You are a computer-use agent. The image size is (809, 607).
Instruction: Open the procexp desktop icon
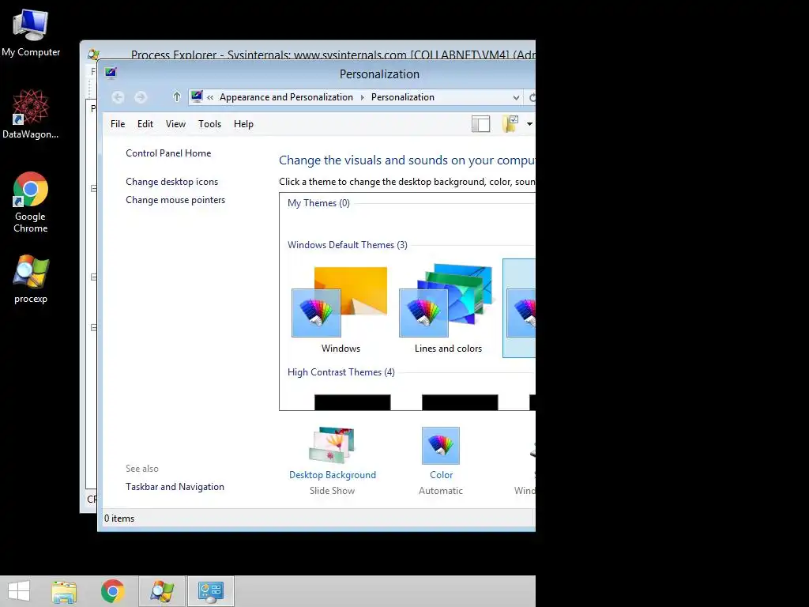(x=31, y=279)
